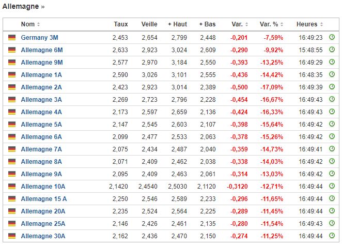Click the German flag beside Allemagne 6M

[12, 50]
